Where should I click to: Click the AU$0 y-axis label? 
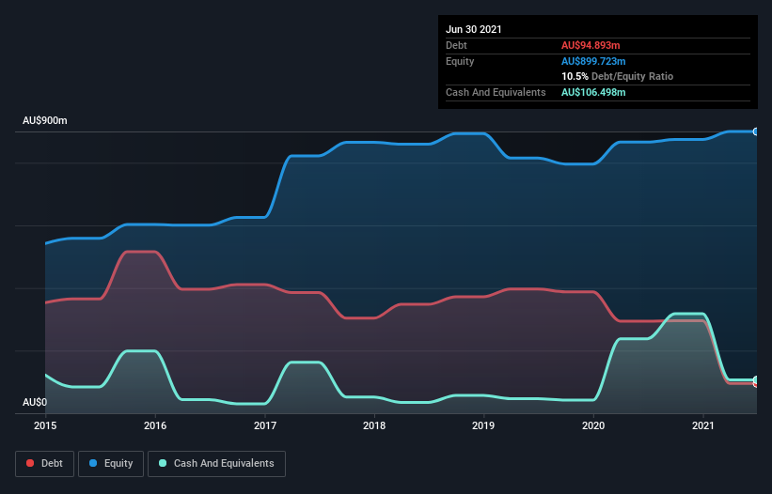[x=35, y=402]
